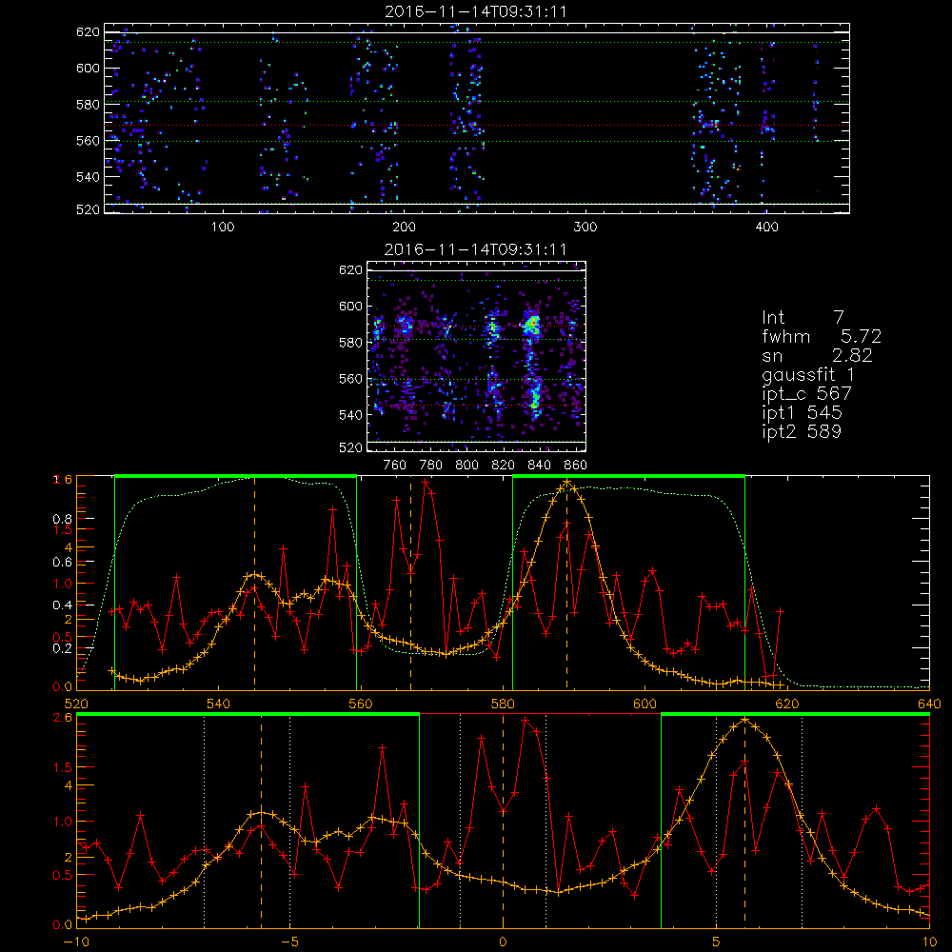Click the dashed orange line near 545 in the profile plot

pos(254,583)
